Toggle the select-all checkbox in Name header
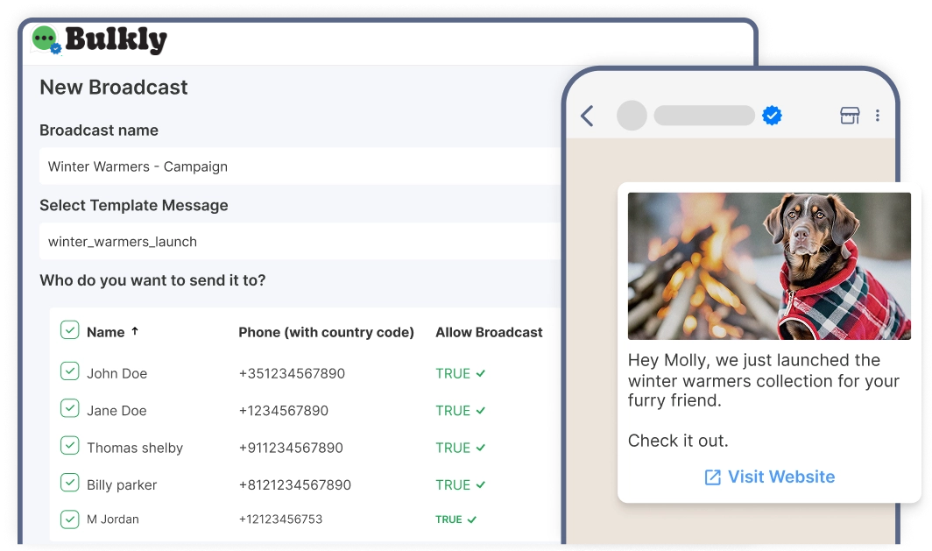Screen dimensions: 932x551 69,330
